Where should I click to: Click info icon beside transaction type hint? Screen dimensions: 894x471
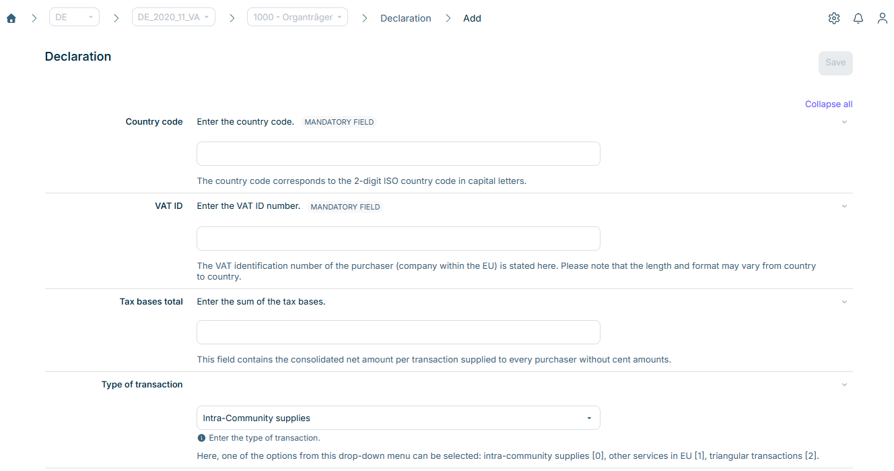click(x=201, y=438)
